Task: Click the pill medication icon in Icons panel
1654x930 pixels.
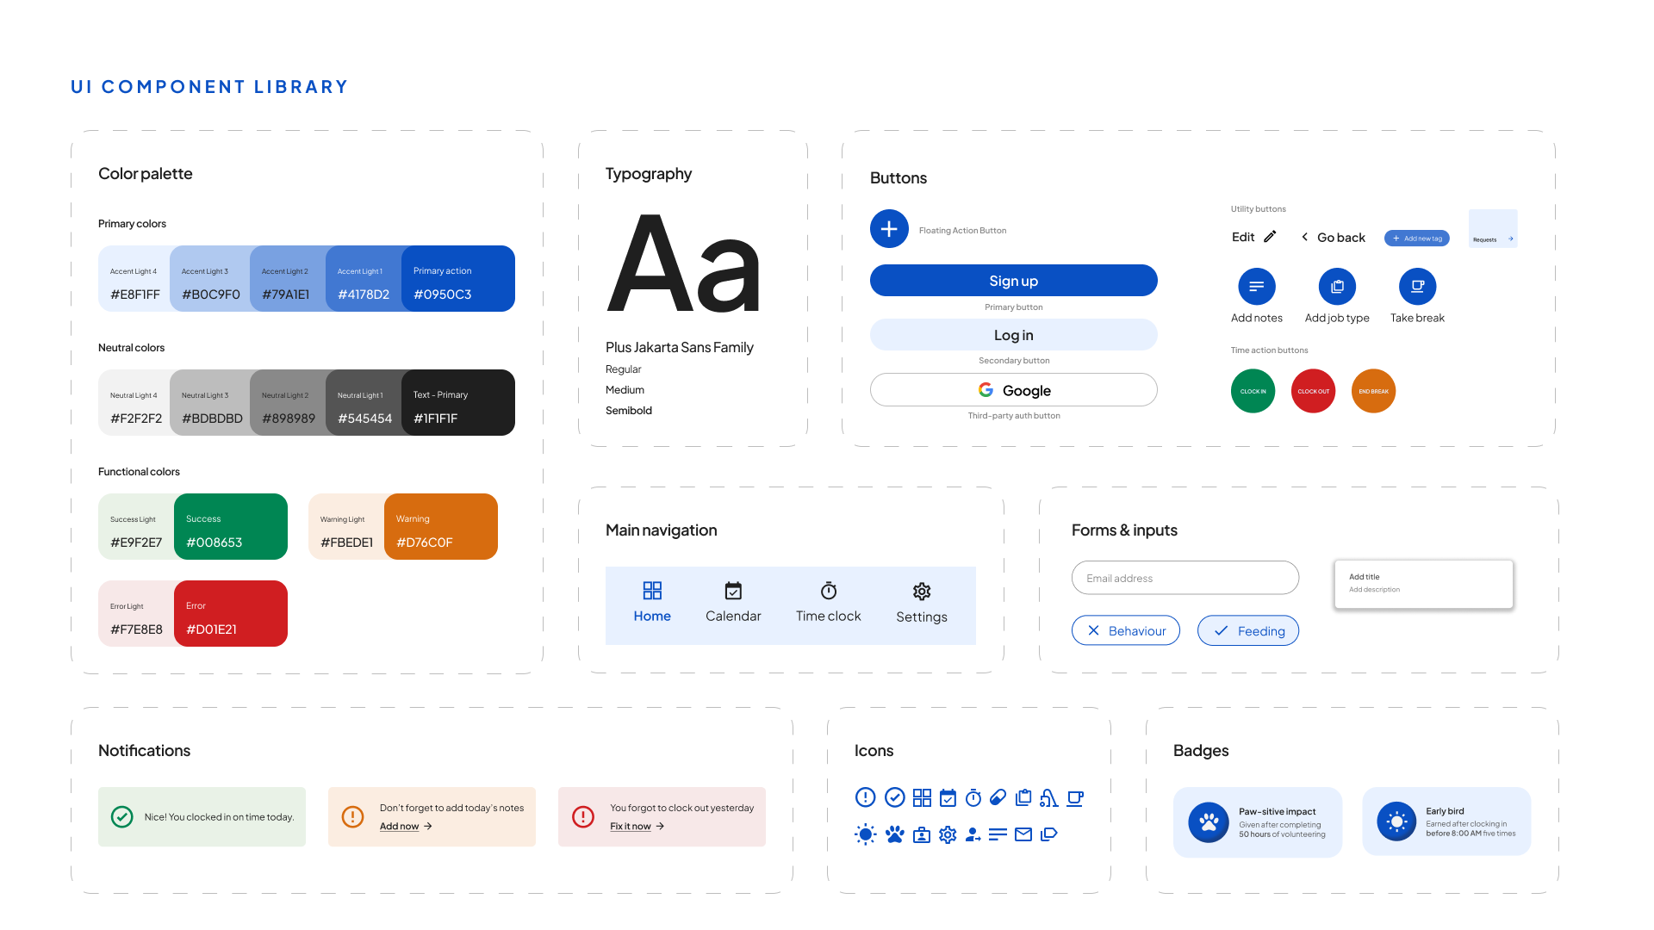Action: coord(998,797)
